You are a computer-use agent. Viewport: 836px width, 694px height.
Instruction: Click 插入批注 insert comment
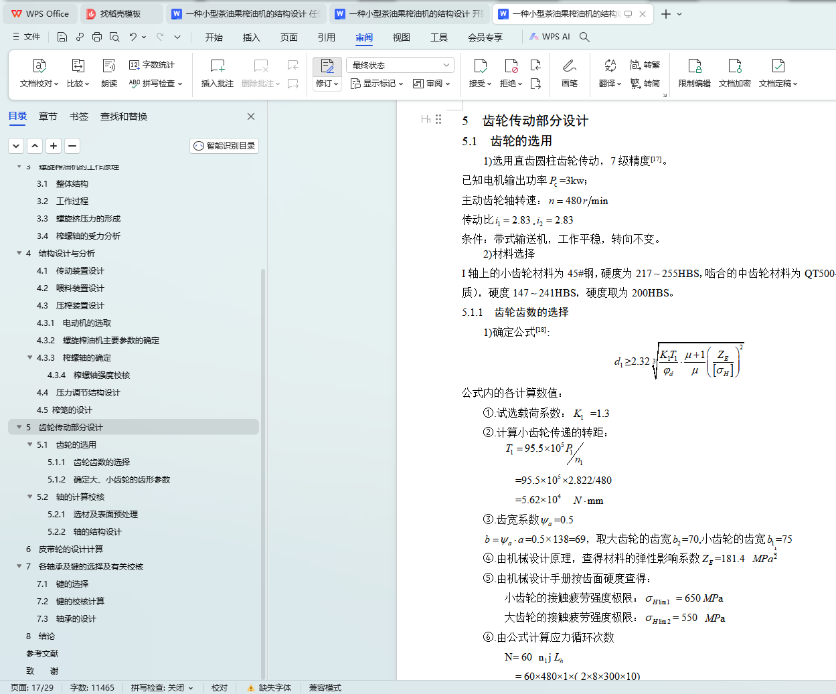pos(218,74)
